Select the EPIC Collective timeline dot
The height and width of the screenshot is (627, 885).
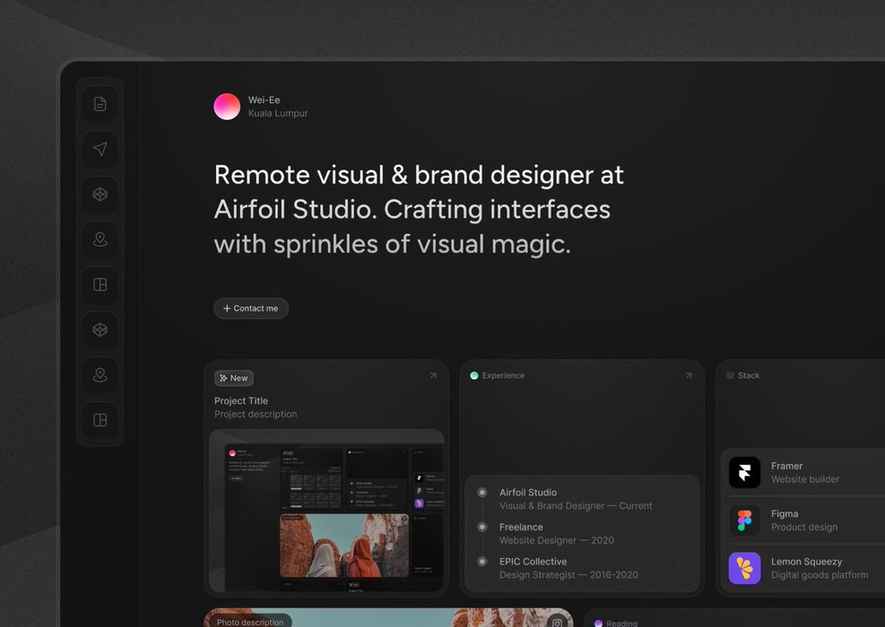click(x=482, y=562)
